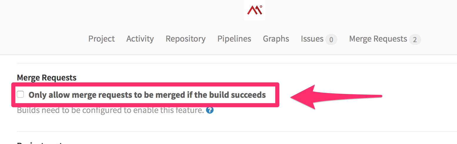Click the cut-off section heading at bottom

point(40,143)
